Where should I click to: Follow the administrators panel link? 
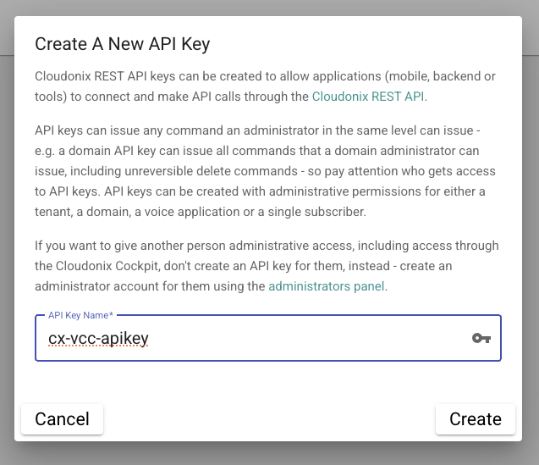(x=327, y=286)
